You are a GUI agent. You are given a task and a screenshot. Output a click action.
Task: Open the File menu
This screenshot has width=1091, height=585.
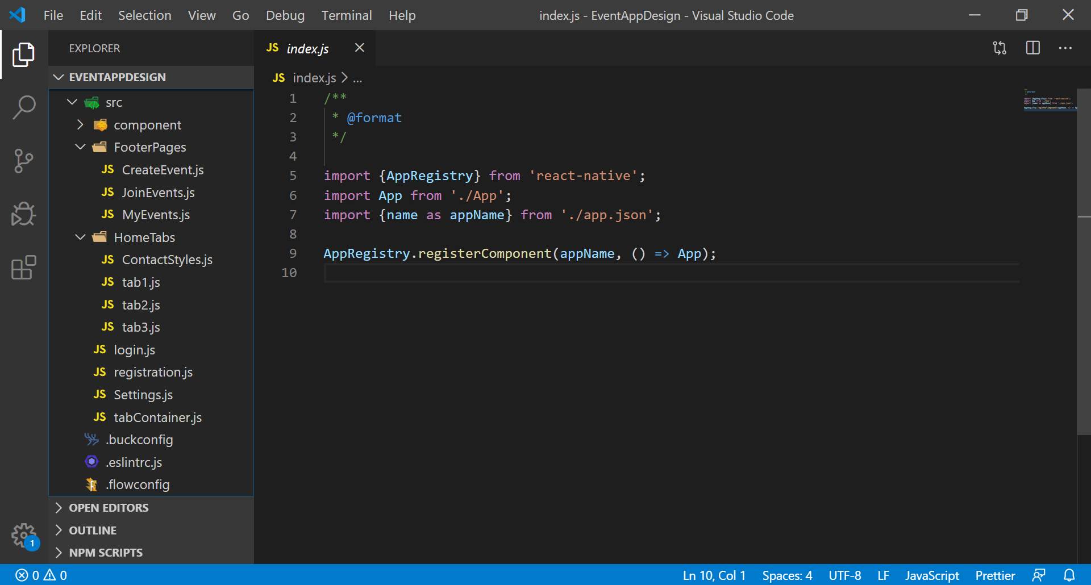pyautogui.click(x=53, y=15)
